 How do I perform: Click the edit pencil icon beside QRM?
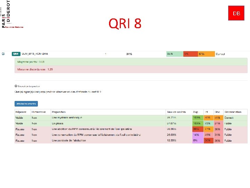(3, 54)
